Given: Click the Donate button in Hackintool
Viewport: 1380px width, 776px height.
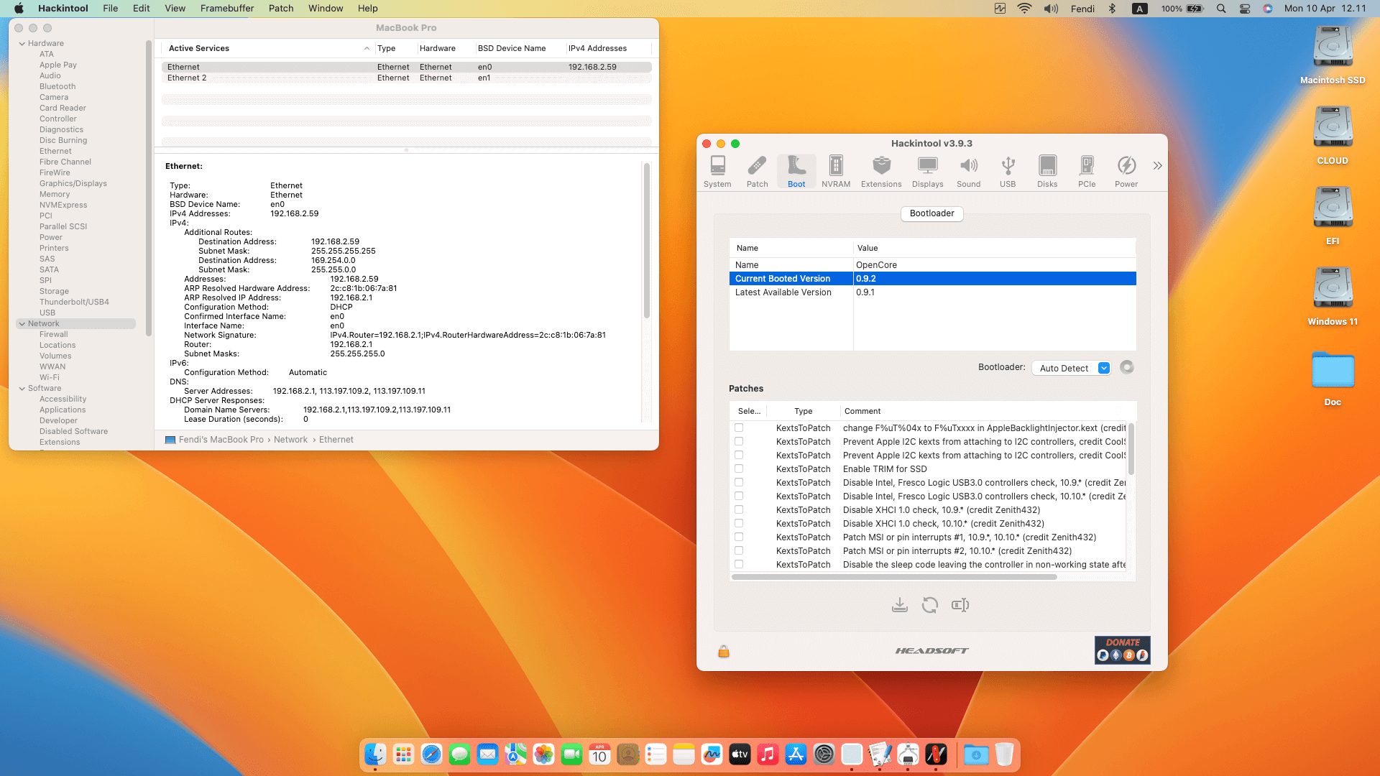Looking at the screenshot, I should tap(1122, 650).
